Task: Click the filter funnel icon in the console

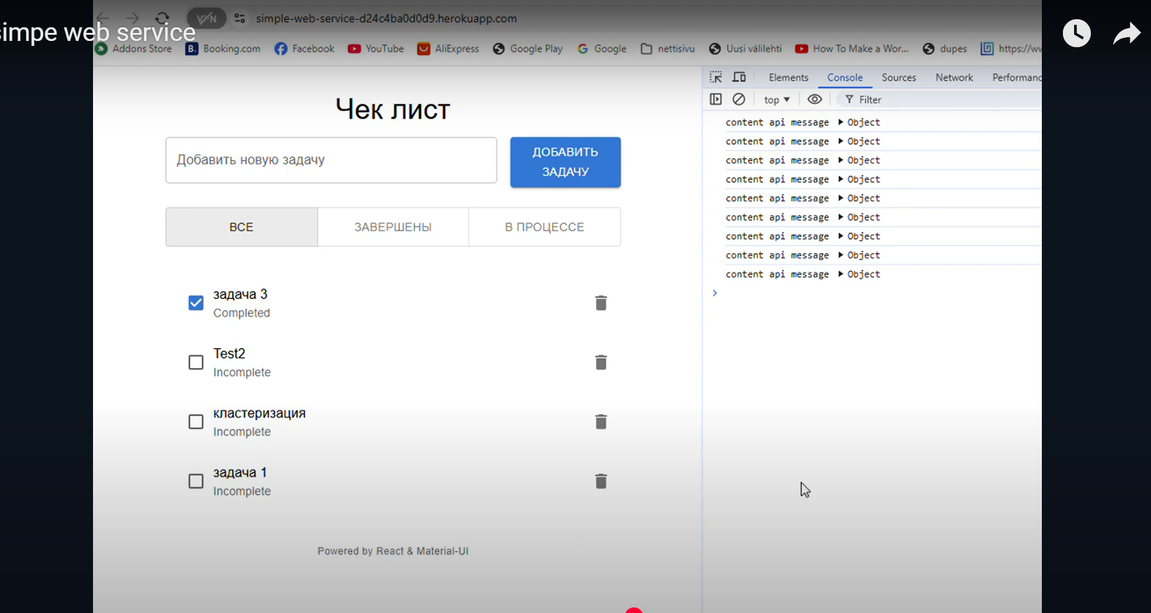Action: click(x=848, y=99)
